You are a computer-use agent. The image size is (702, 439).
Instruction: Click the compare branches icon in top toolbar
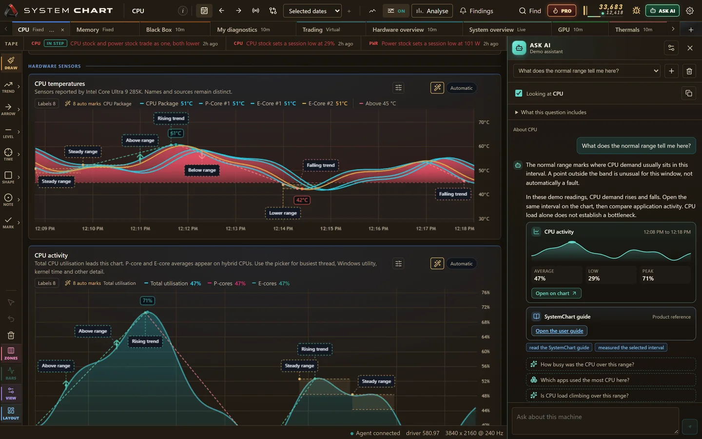[273, 11]
